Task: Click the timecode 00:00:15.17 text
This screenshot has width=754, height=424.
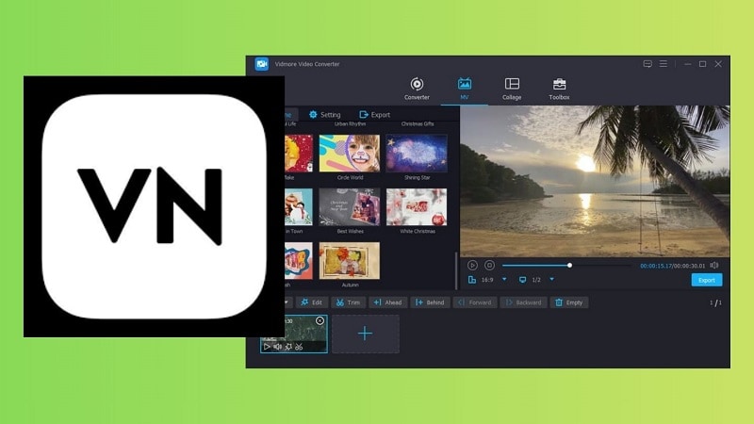Action: [x=656, y=266]
